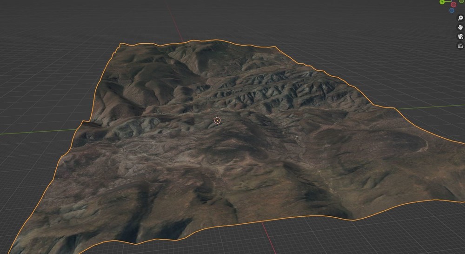Viewport: 465px width, 254px height.
Task: Click the 3D cursor on the terrain
Action: pyautogui.click(x=217, y=120)
